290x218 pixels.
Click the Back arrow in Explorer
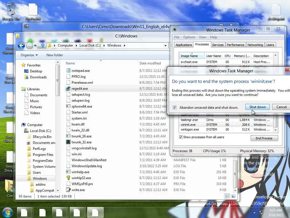tap(21, 45)
